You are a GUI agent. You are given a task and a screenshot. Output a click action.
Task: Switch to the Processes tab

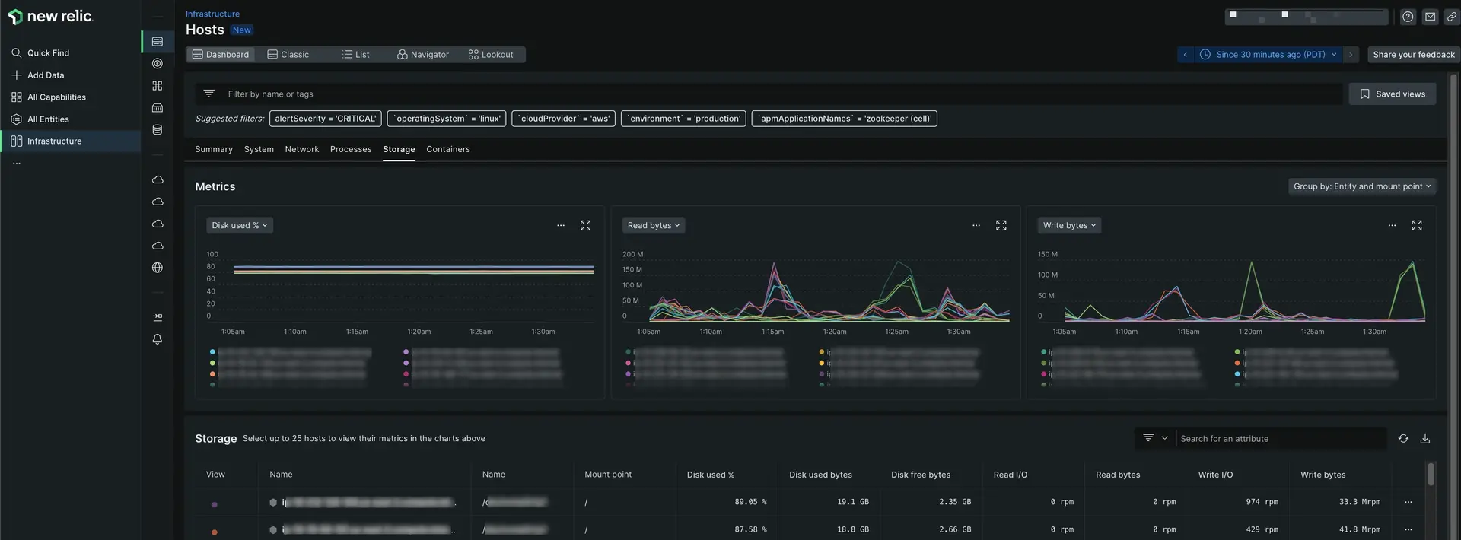click(x=350, y=150)
